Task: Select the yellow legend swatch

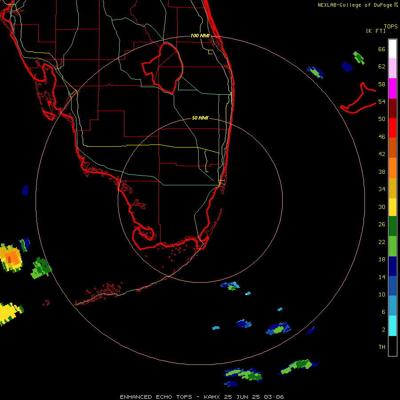Action: [x=392, y=207]
